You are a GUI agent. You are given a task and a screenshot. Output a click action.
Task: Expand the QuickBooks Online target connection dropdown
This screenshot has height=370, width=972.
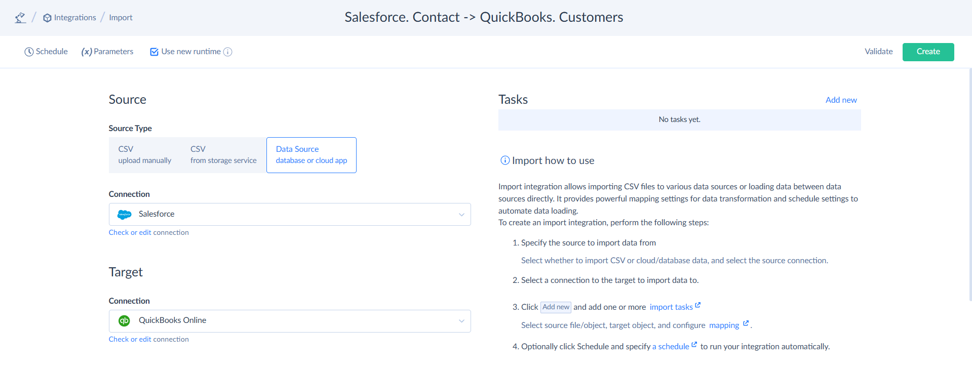(x=461, y=321)
